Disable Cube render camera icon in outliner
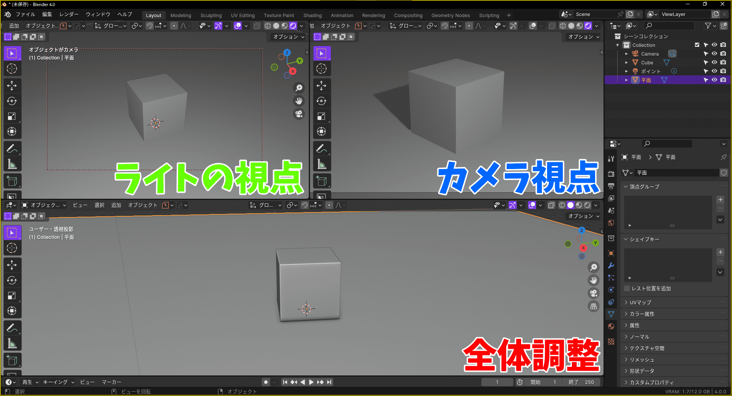Viewport: 732px width, 396px height. click(723, 62)
